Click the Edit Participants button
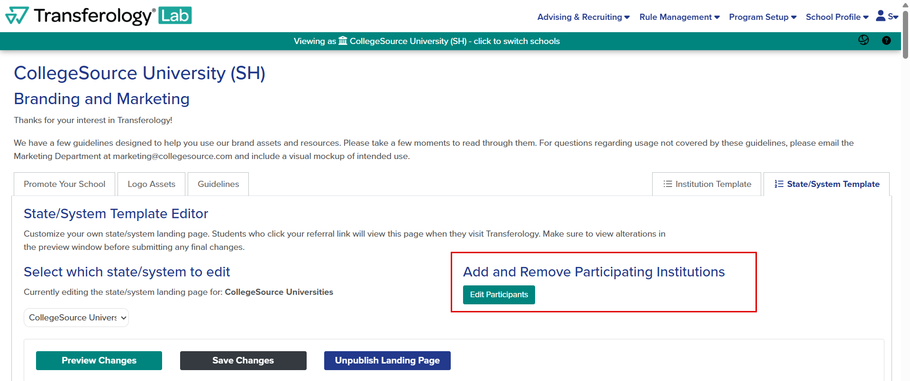The image size is (910, 381). tap(499, 295)
